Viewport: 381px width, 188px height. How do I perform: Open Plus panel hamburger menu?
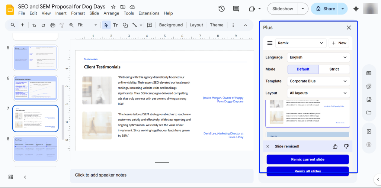coord(270,43)
